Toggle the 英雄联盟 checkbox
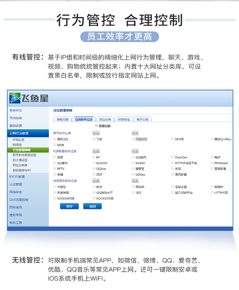The height and width of the screenshot is (290, 239). pos(55,192)
